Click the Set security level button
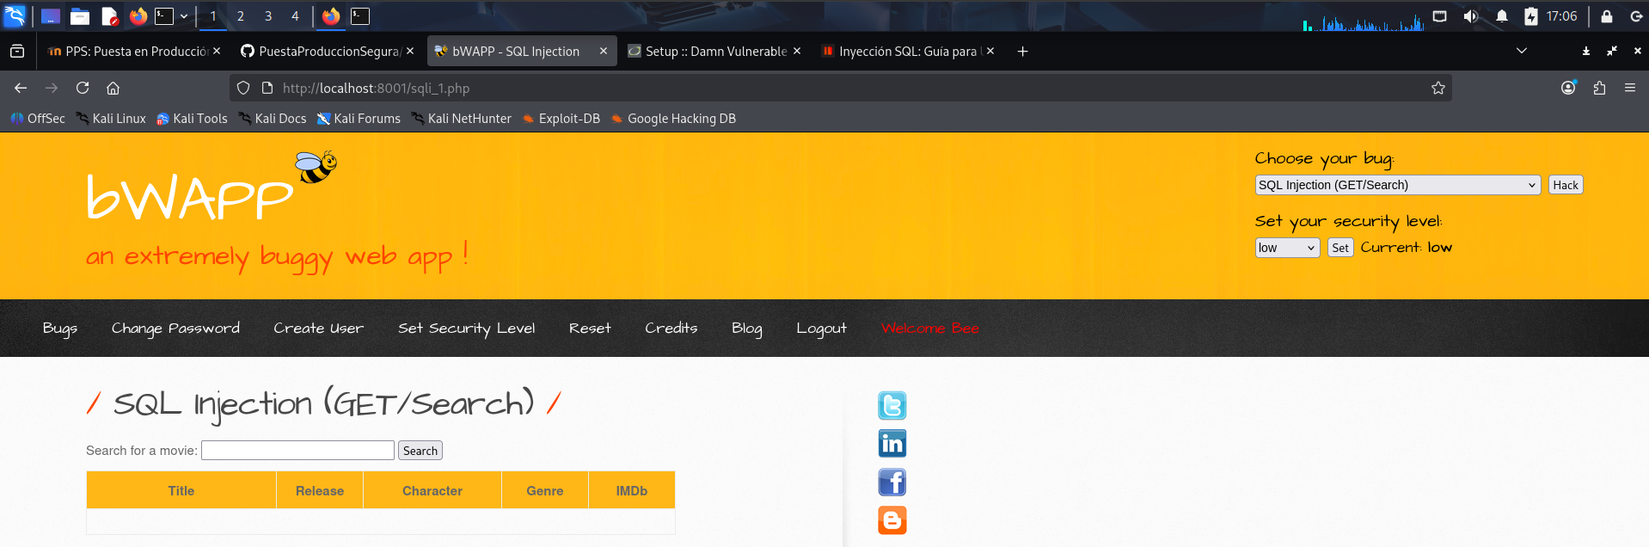The image size is (1649, 547). click(x=1340, y=248)
